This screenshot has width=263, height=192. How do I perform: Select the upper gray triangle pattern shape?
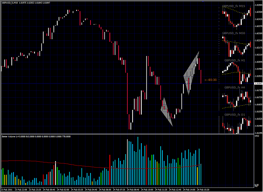(191, 74)
